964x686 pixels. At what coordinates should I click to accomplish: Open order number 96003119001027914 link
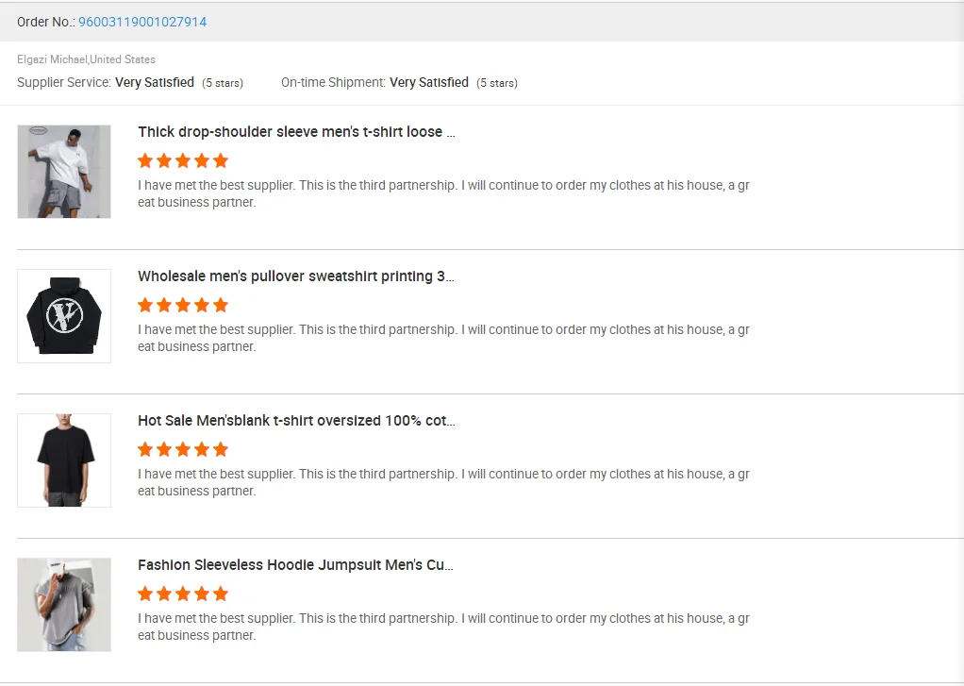(x=142, y=22)
